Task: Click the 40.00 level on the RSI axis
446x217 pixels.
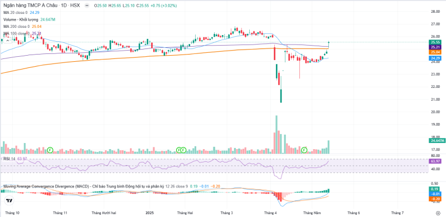Action: tap(435, 169)
